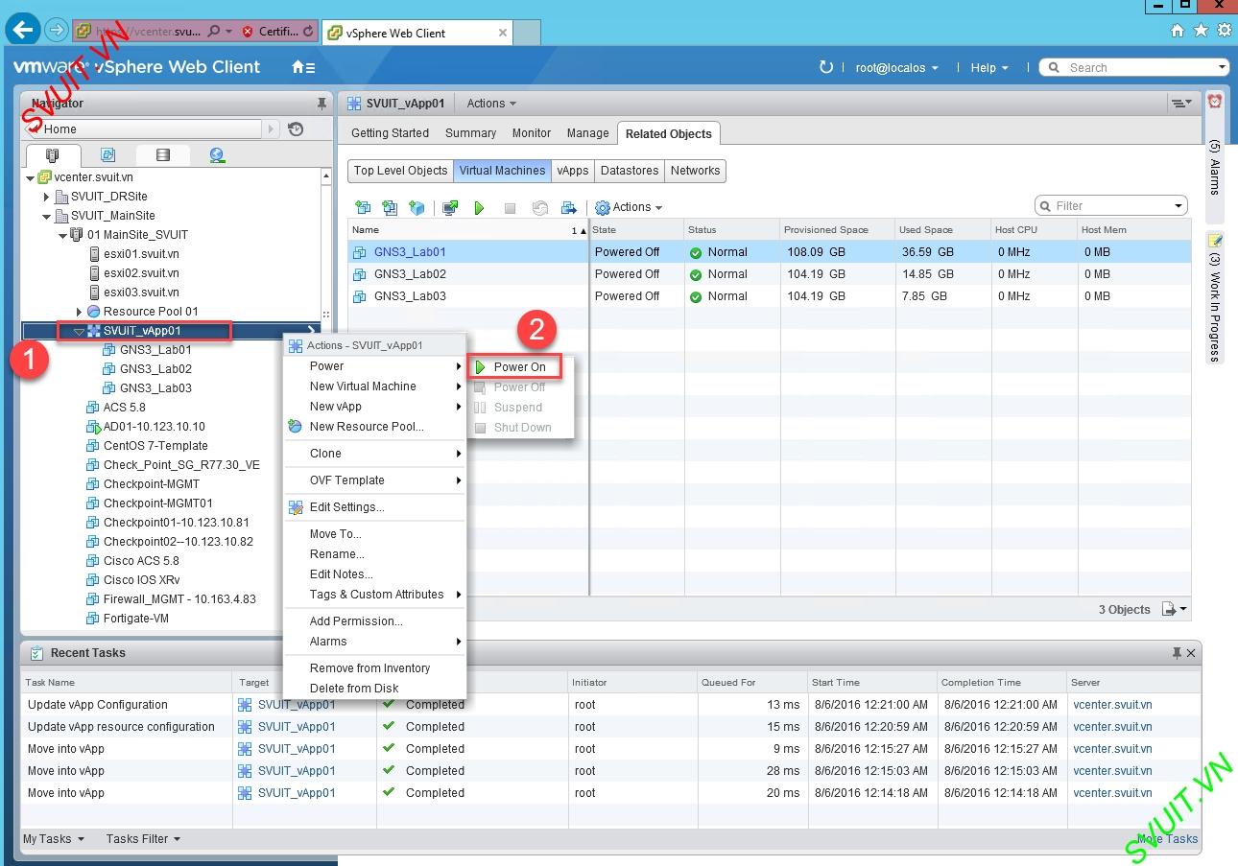Open the Hosts and Clusters navigator tab
1238x866 pixels.
point(52,154)
